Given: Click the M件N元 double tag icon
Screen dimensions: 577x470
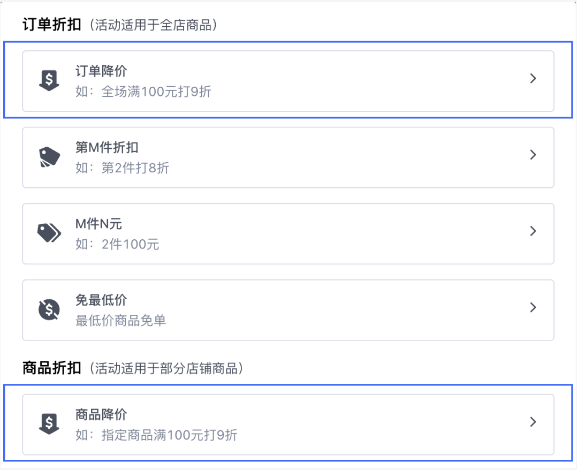Looking at the screenshot, I should coord(49,233).
